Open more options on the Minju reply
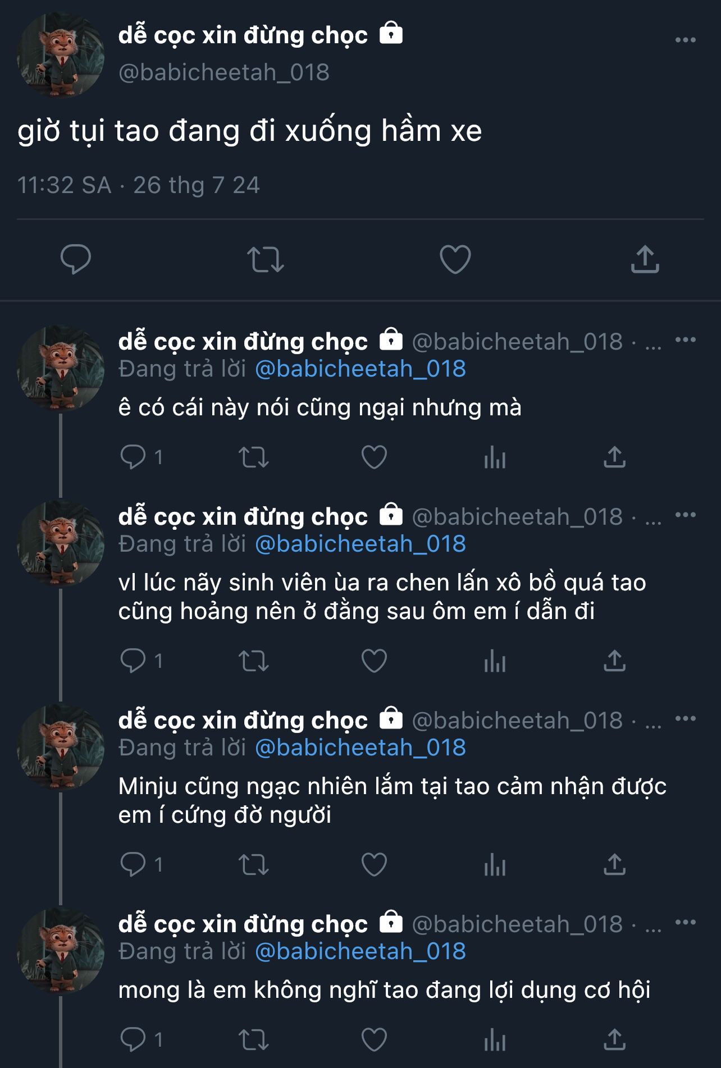Image resolution: width=721 pixels, height=1068 pixels. point(685,718)
